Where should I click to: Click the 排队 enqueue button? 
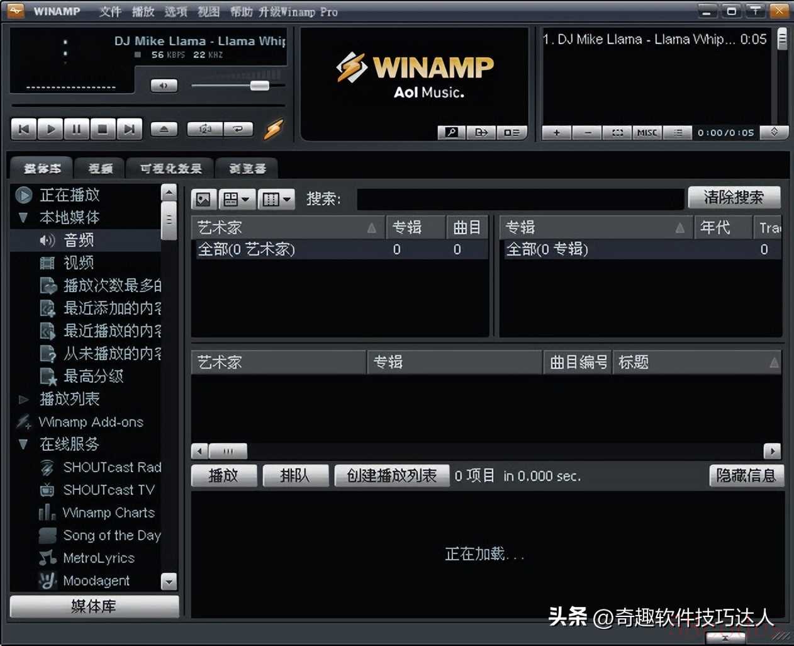point(295,475)
